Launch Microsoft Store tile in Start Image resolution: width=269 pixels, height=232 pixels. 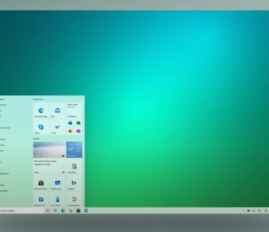click(x=41, y=183)
